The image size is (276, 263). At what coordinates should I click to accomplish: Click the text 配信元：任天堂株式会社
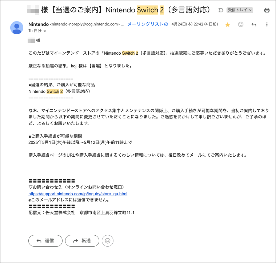(x=52, y=213)
